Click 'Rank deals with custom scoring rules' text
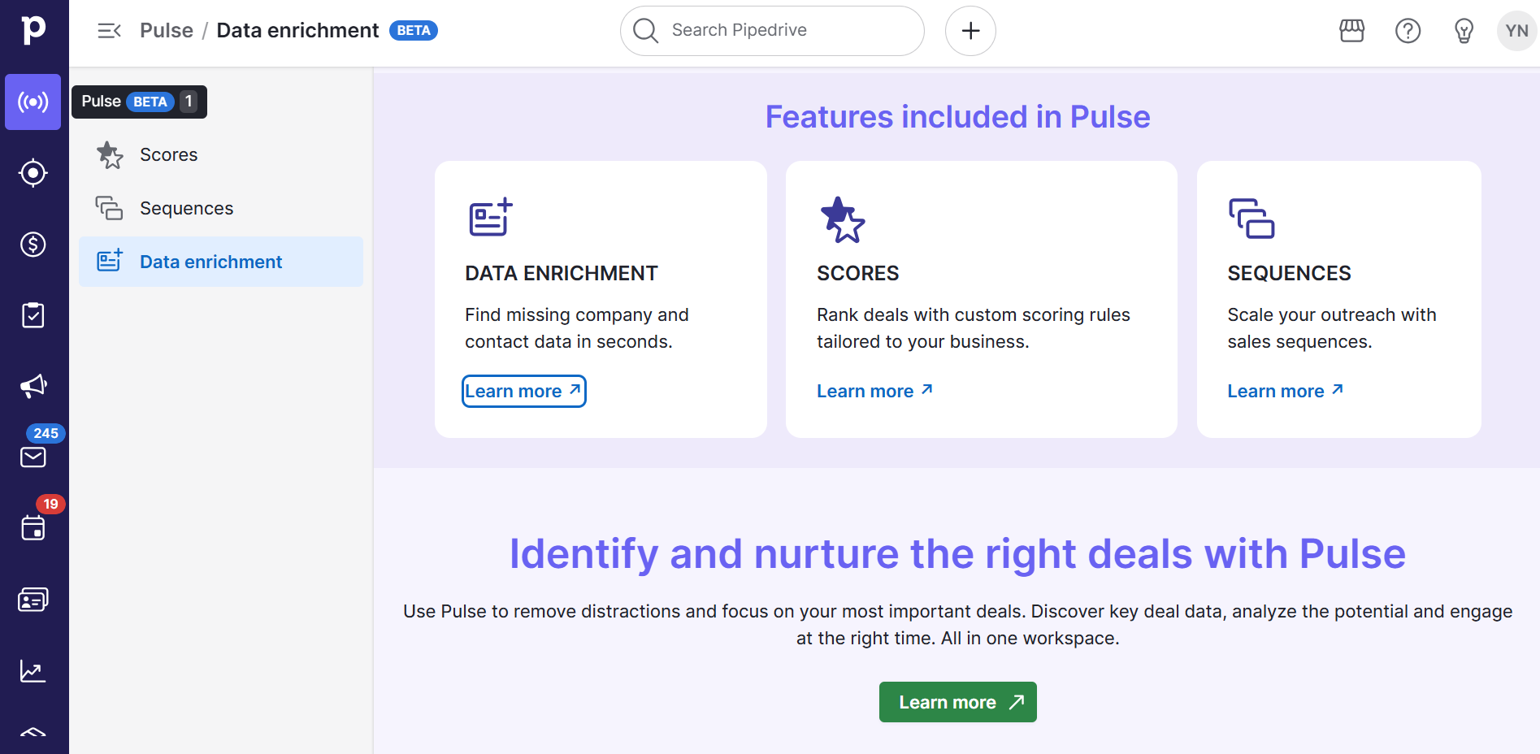This screenshot has width=1540, height=754. 974,328
